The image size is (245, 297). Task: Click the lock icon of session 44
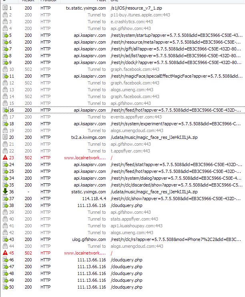click(x=5, y=246)
